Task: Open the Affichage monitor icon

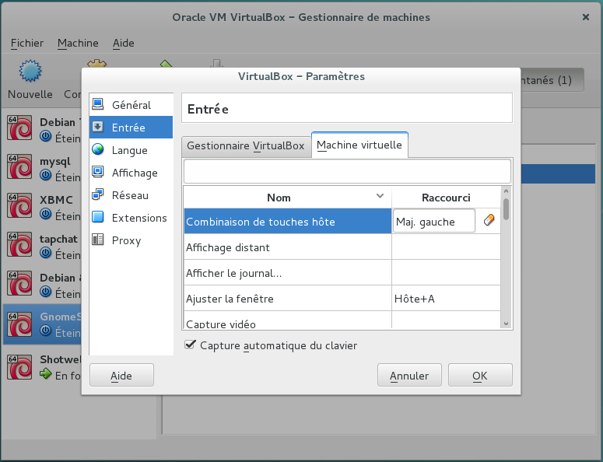Action: click(98, 172)
